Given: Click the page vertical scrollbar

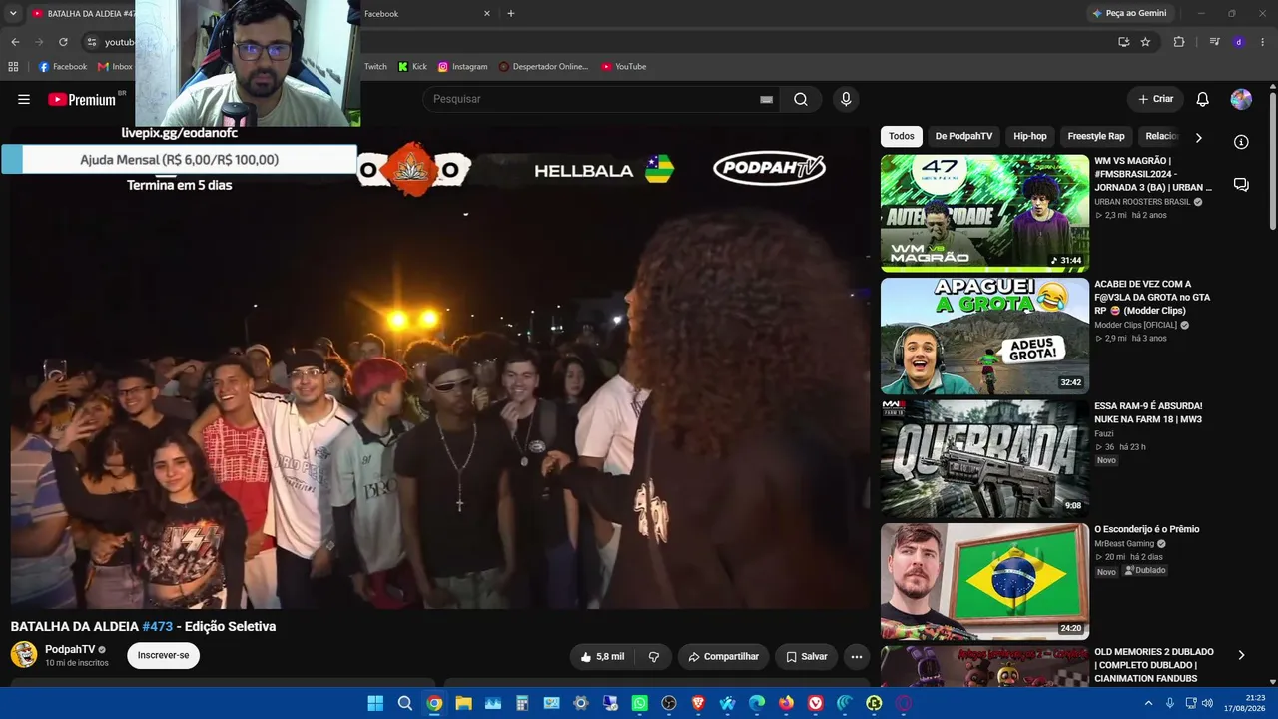Looking at the screenshot, I should click(1273, 160).
